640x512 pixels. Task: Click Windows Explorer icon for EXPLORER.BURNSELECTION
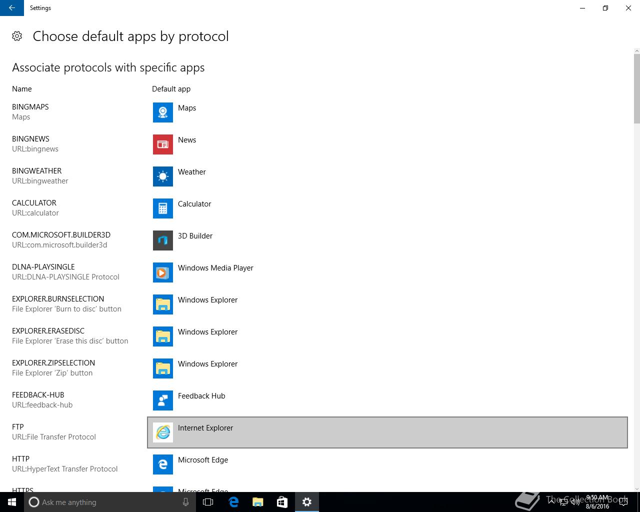[163, 304]
